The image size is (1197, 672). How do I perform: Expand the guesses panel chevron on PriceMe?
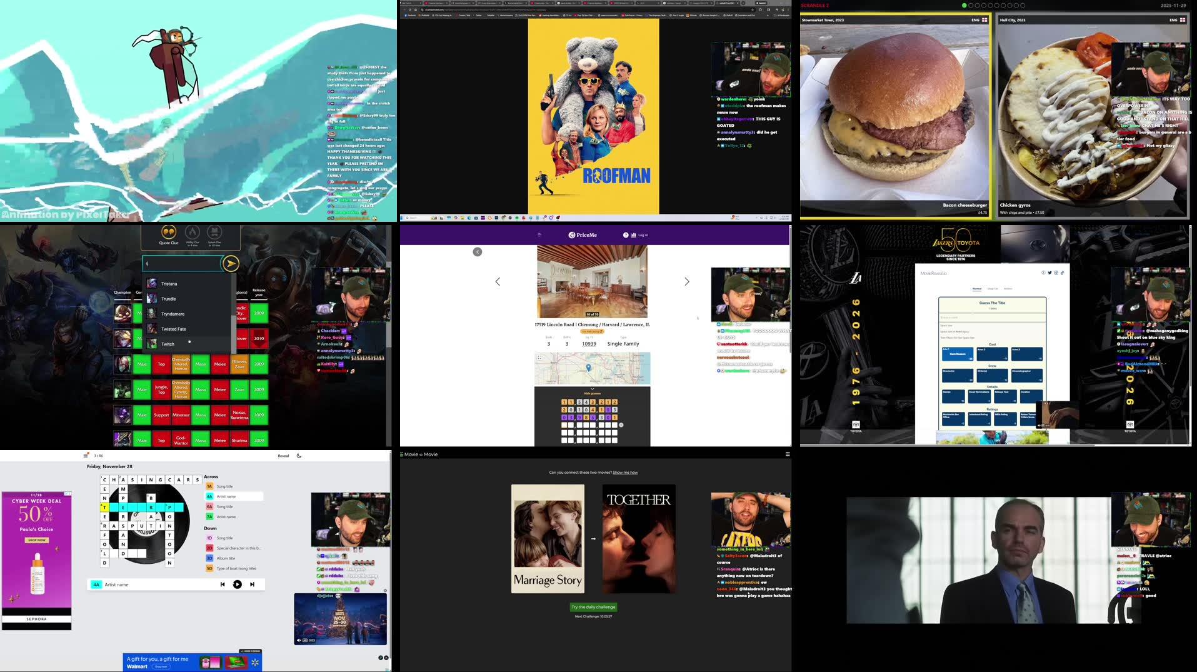(591, 389)
